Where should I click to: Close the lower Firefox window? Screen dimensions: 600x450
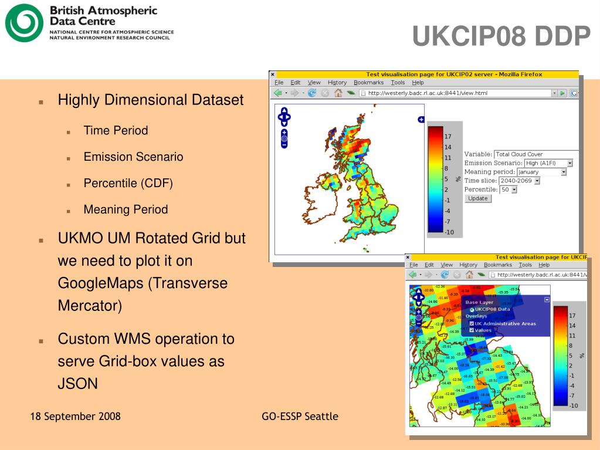click(x=408, y=257)
